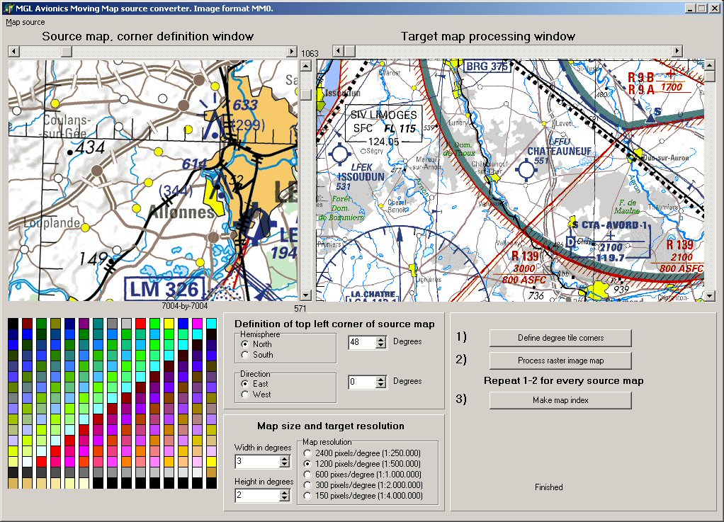Viewport: 724px width, 522px height.
Task: Pick the yellow swatch in palette's top row
Action: point(169,323)
